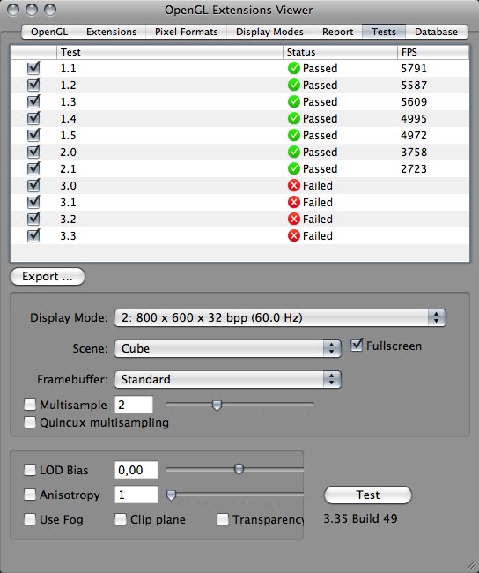Sort by the Test column header

[x=170, y=52]
